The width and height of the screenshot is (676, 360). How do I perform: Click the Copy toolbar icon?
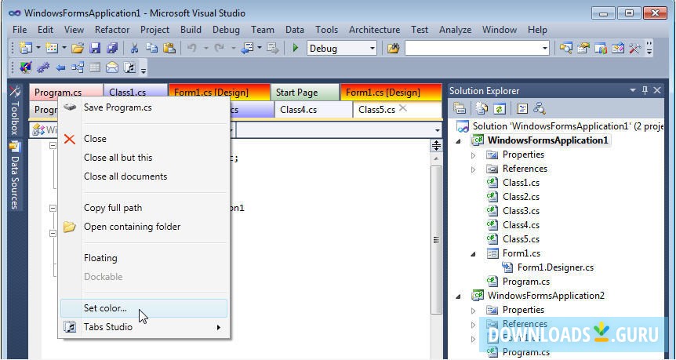151,48
